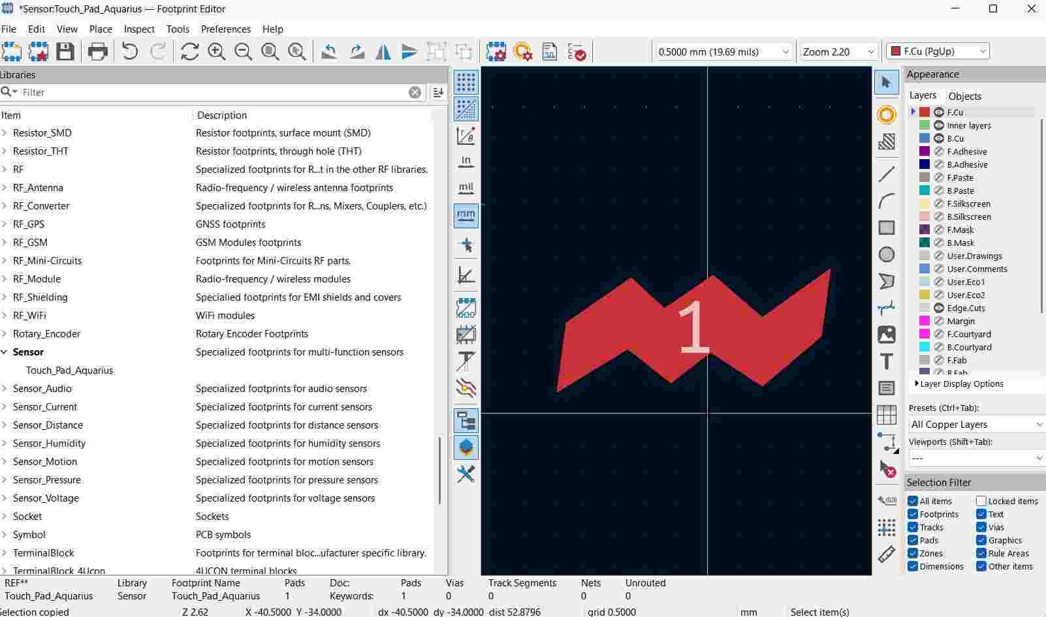The width and height of the screenshot is (1046, 617).
Task: Disable Vias in the Selection Filter
Action: pyautogui.click(x=981, y=527)
